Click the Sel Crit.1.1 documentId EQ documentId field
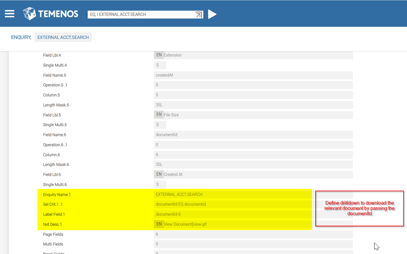This screenshot has width=407, height=254. (x=232, y=204)
